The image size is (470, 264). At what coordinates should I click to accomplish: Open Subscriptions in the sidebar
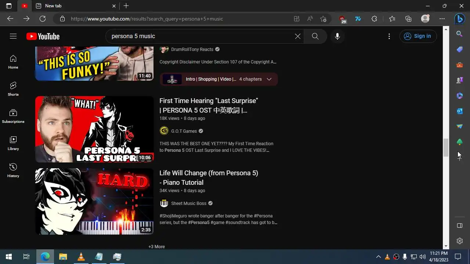pos(13,116)
